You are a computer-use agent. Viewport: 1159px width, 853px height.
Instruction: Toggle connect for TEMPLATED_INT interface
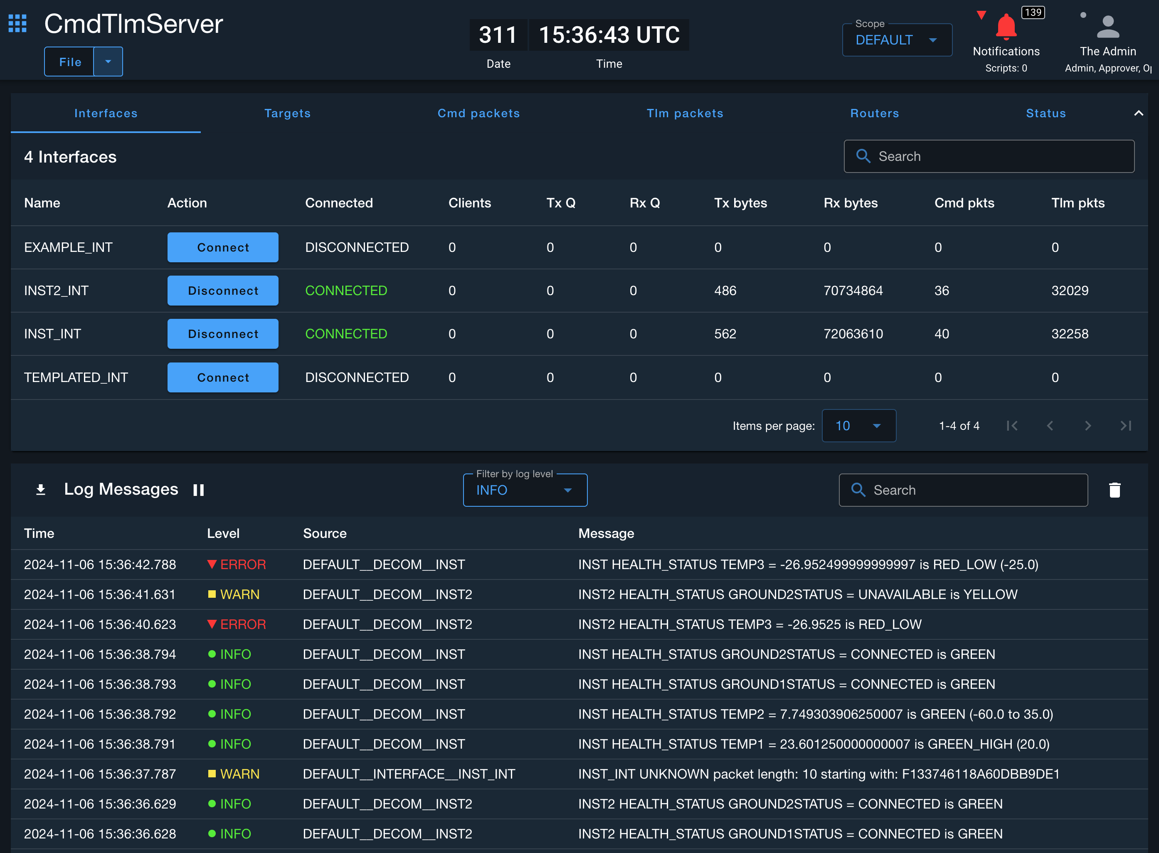pyautogui.click(x=223, y=377)
